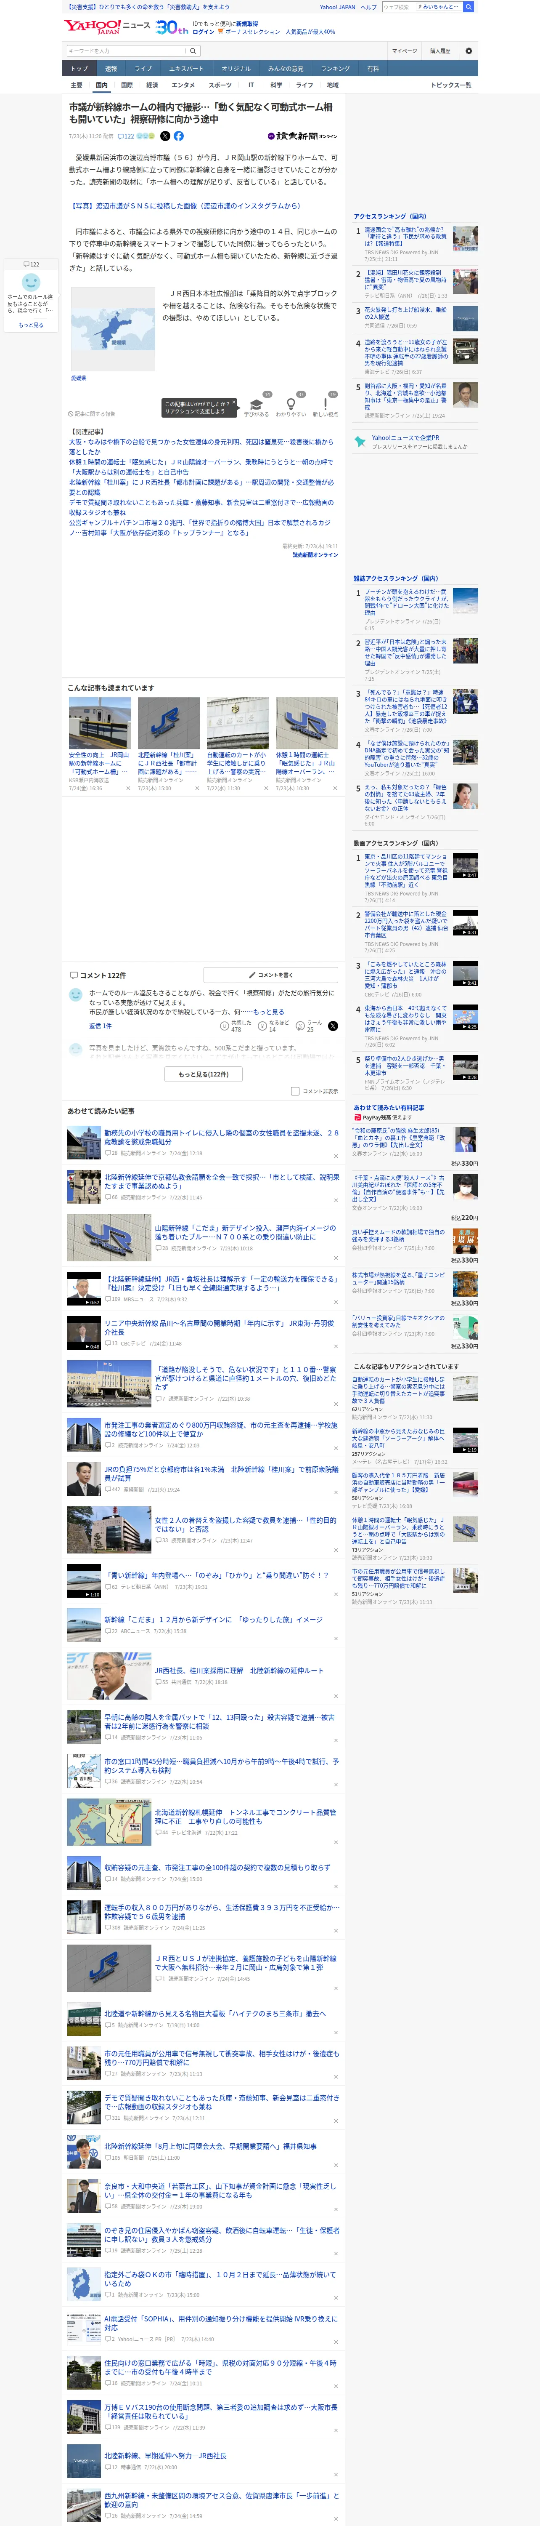Viewport: 540px width, 2526px height.
Task: Select the エンタメ category
Action: pyautogui.click(x=183, y=85)
